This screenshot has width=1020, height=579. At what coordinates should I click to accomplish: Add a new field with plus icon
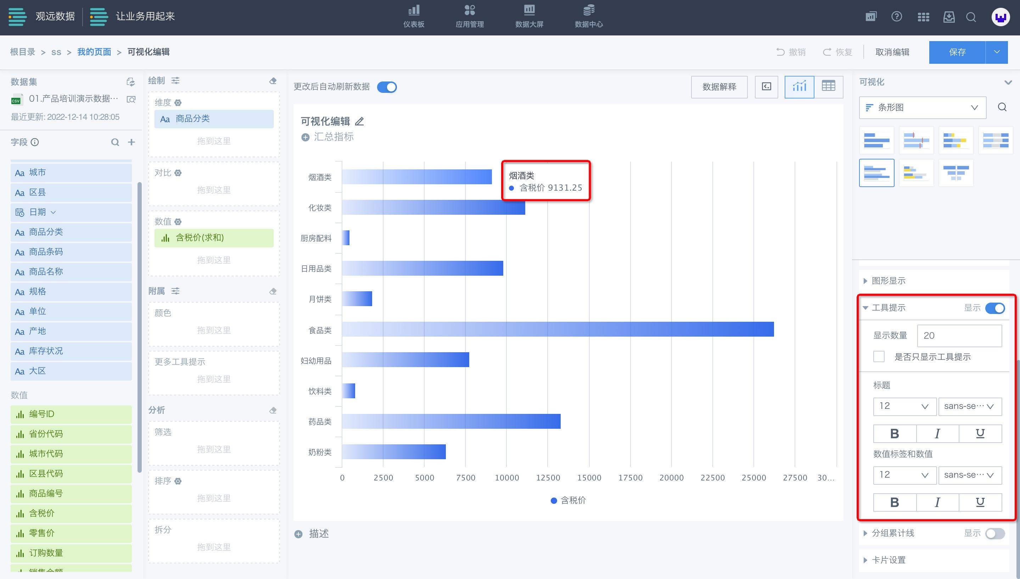131,142
